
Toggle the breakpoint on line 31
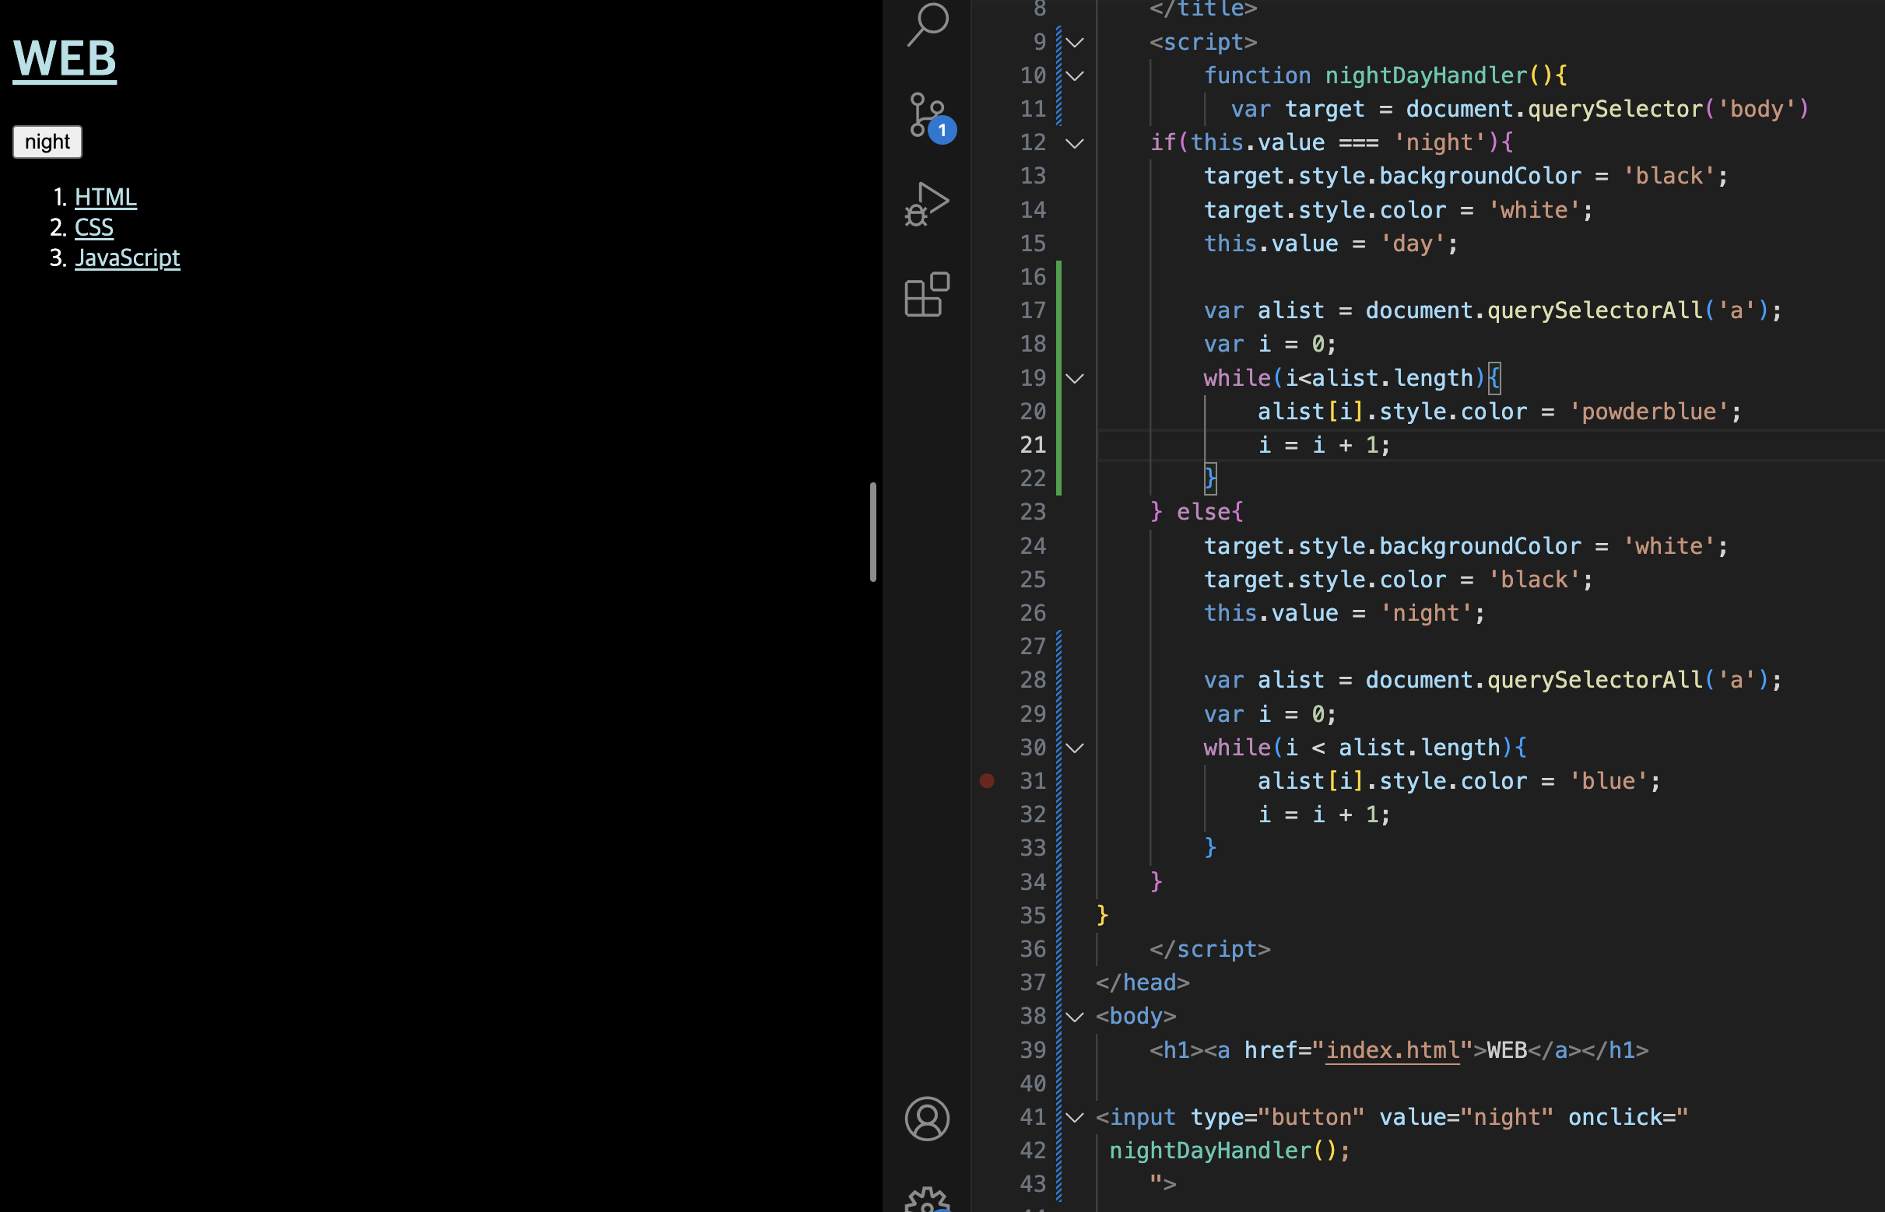click(987, 781)
